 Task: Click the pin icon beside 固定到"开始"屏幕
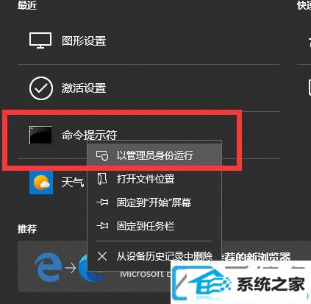(x=102, y=202)
